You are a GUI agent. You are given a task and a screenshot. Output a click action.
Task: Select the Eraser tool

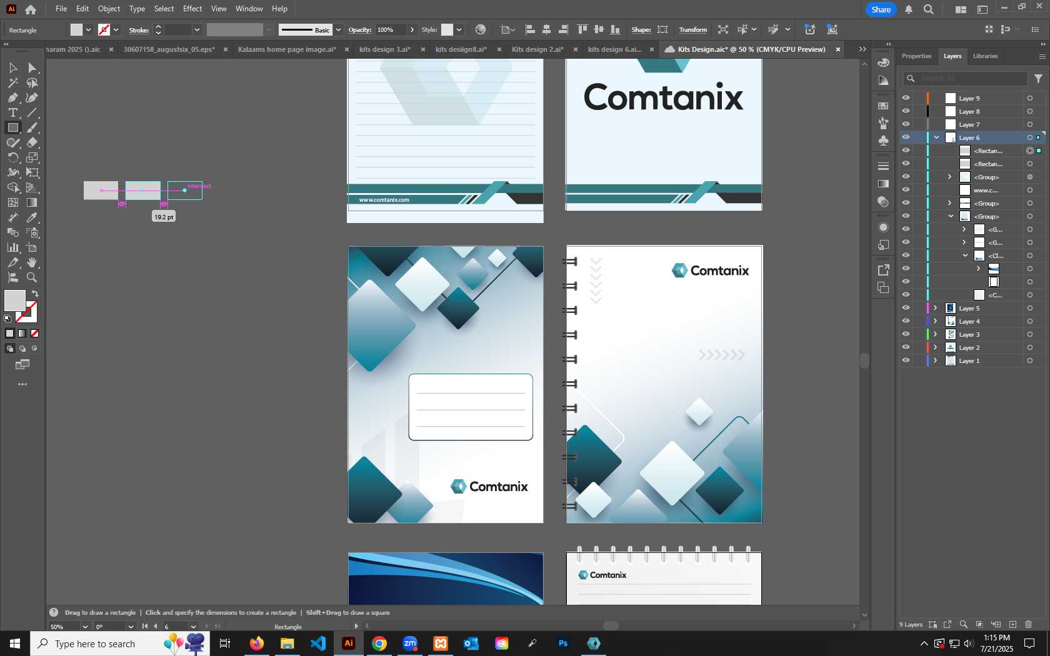32,142
